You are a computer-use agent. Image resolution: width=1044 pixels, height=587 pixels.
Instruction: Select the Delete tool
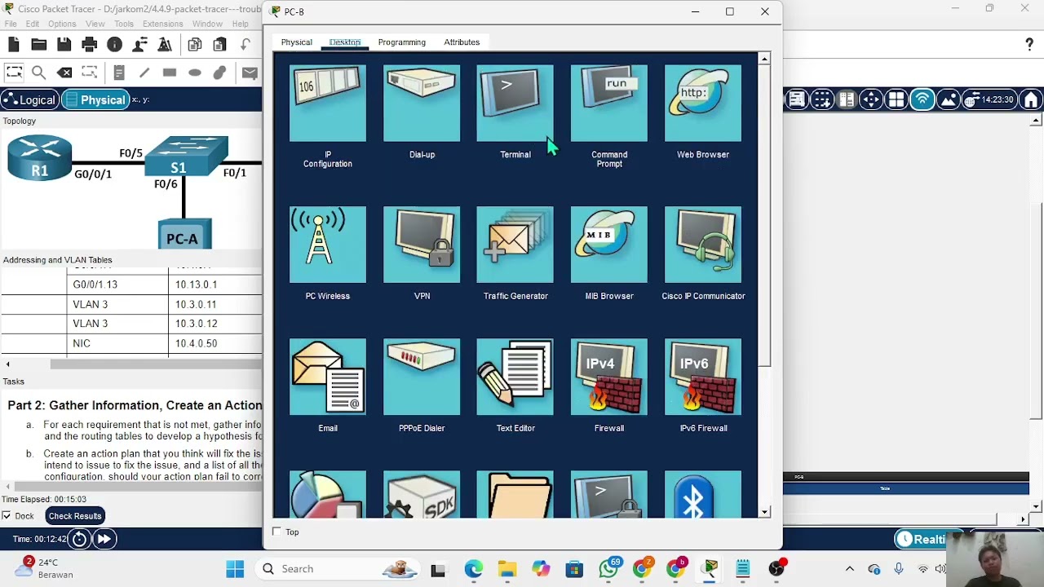tap(64, 73)
